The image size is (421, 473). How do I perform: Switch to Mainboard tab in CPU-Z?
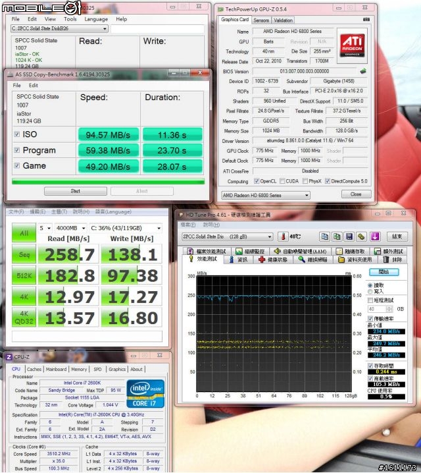[56, 369]
